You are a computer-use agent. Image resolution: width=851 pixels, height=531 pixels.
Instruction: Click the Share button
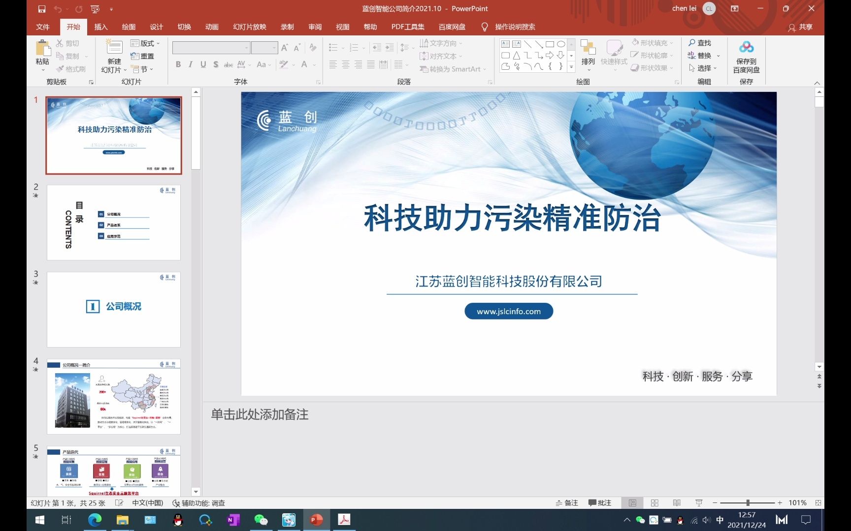coord(800,27)
